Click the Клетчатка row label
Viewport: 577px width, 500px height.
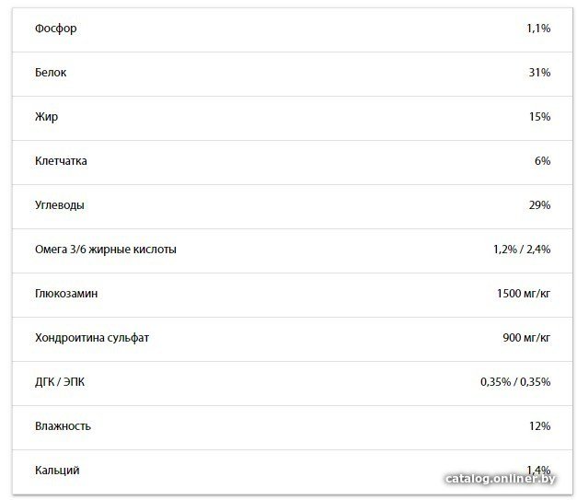pos(61,161)
